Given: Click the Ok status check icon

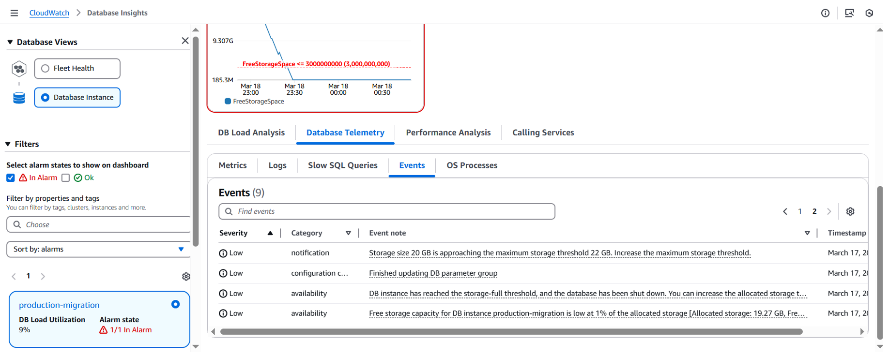Looking at the screenshot, I should [x=78, y=178].
